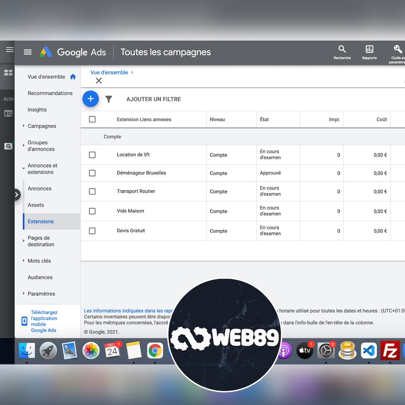This screenshot has height=405, width=405.
Task: Go to Recommandations in sidebar
Action: (50, 93)
